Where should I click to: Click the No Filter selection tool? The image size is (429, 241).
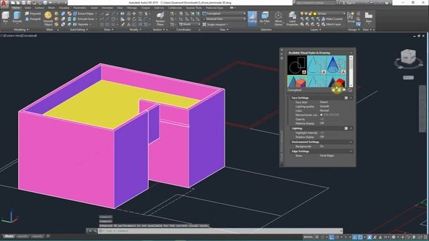click(265, 18)
